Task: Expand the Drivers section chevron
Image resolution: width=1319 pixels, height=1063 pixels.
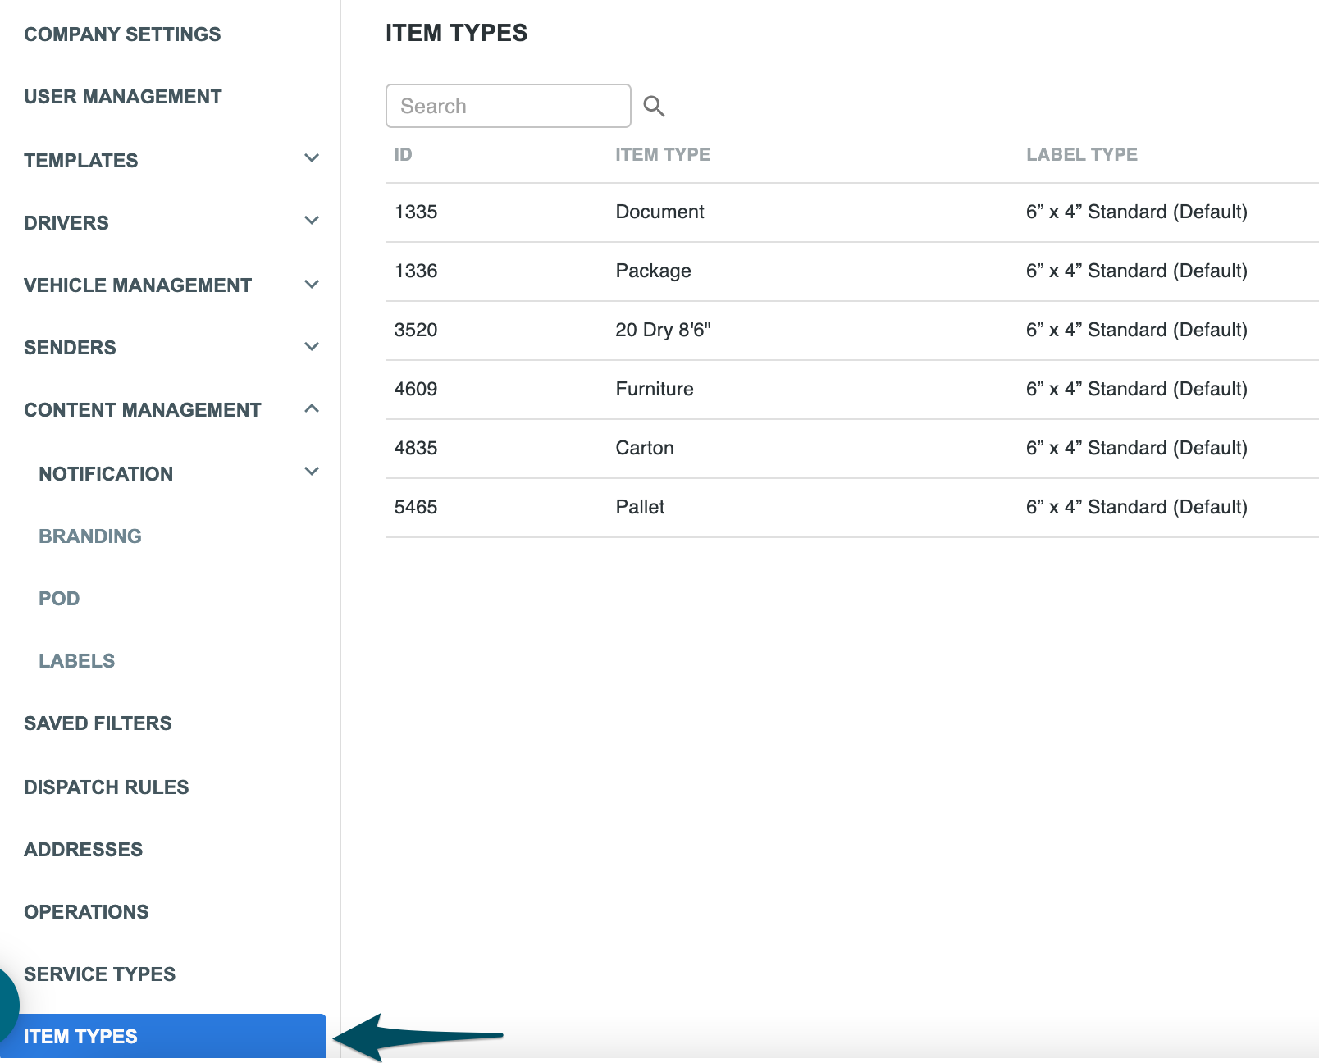Action: pyautogui.click(x=312, y=221)
